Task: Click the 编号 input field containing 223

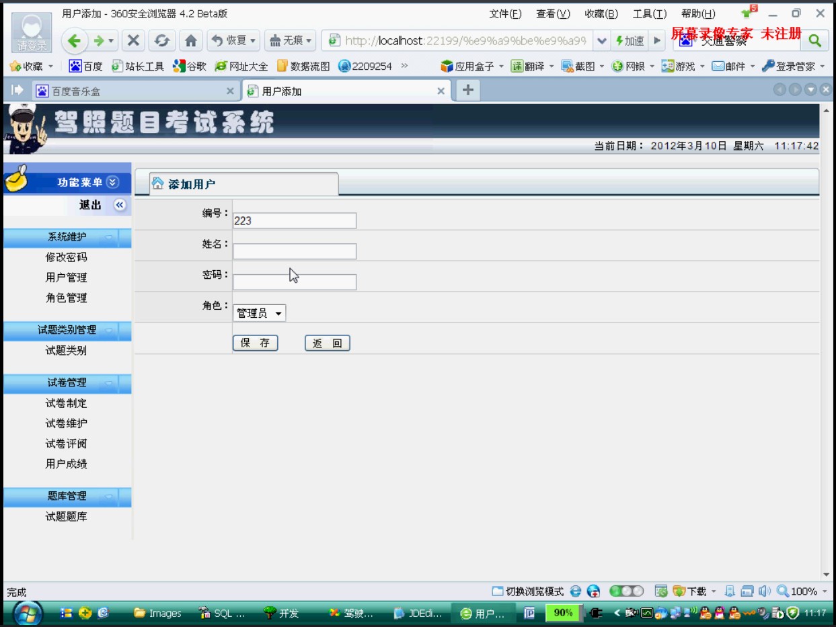Action: pyautogui.click(x=295, y=220)
